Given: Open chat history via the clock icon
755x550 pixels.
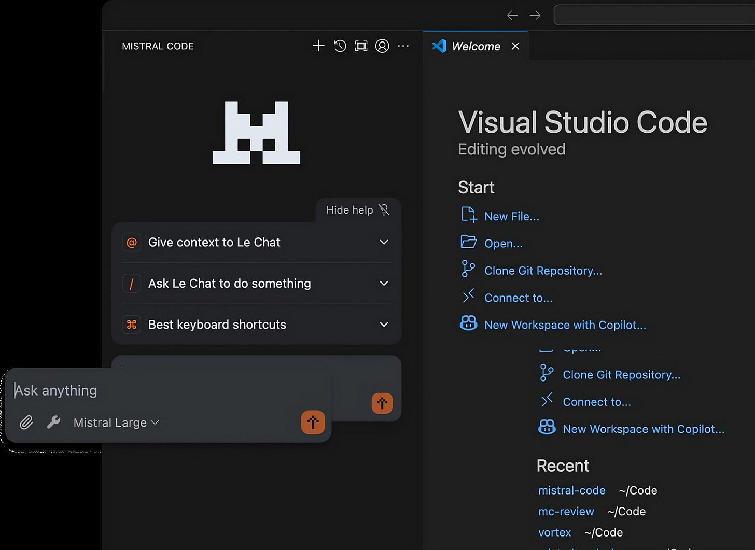Looking at the screenshot, I should [x=340, y=46].
